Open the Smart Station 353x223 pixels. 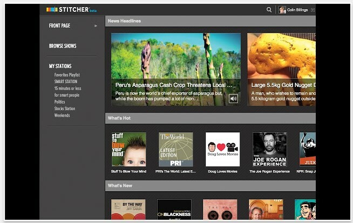pos(66,82)
